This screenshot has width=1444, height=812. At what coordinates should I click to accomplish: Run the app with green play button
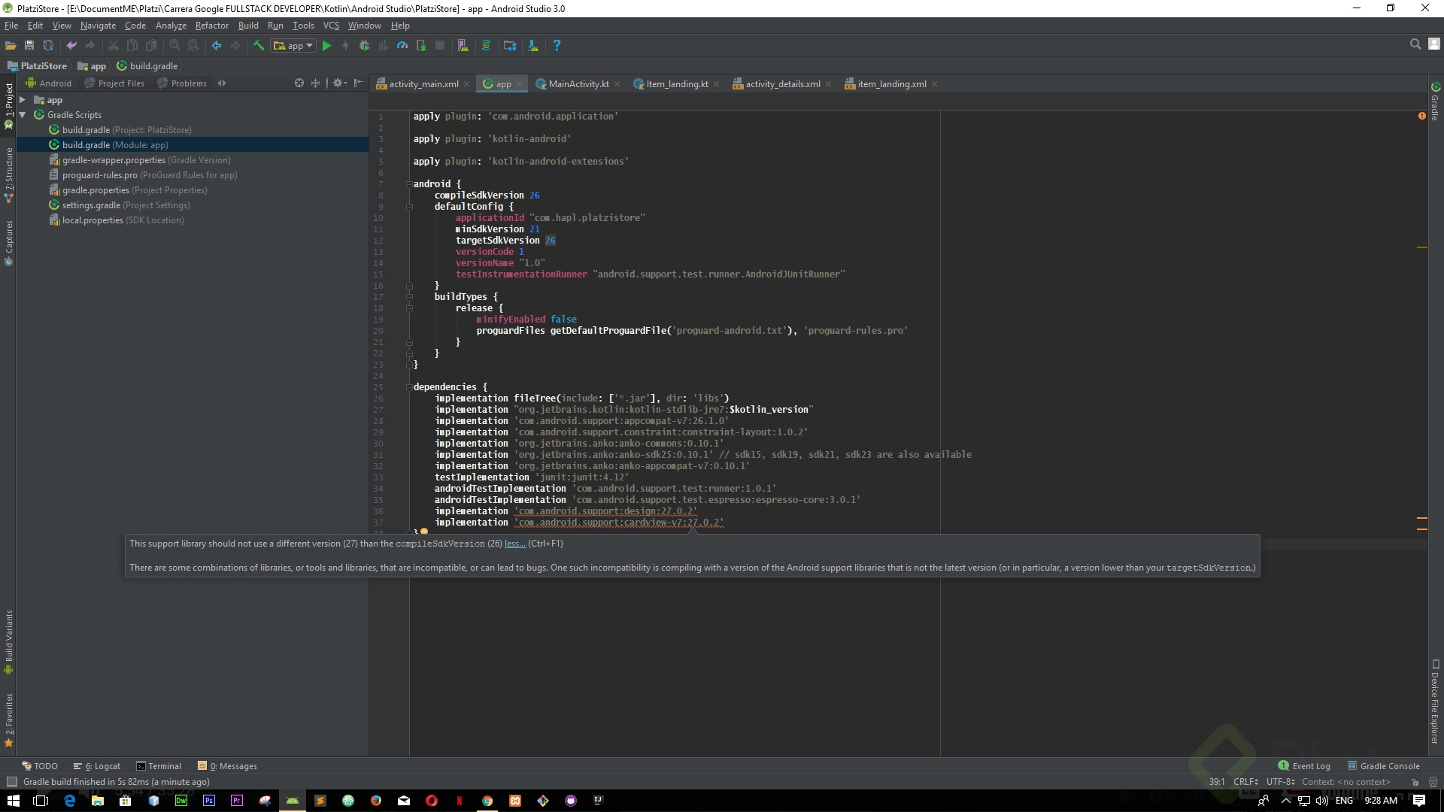coord(326,46)
